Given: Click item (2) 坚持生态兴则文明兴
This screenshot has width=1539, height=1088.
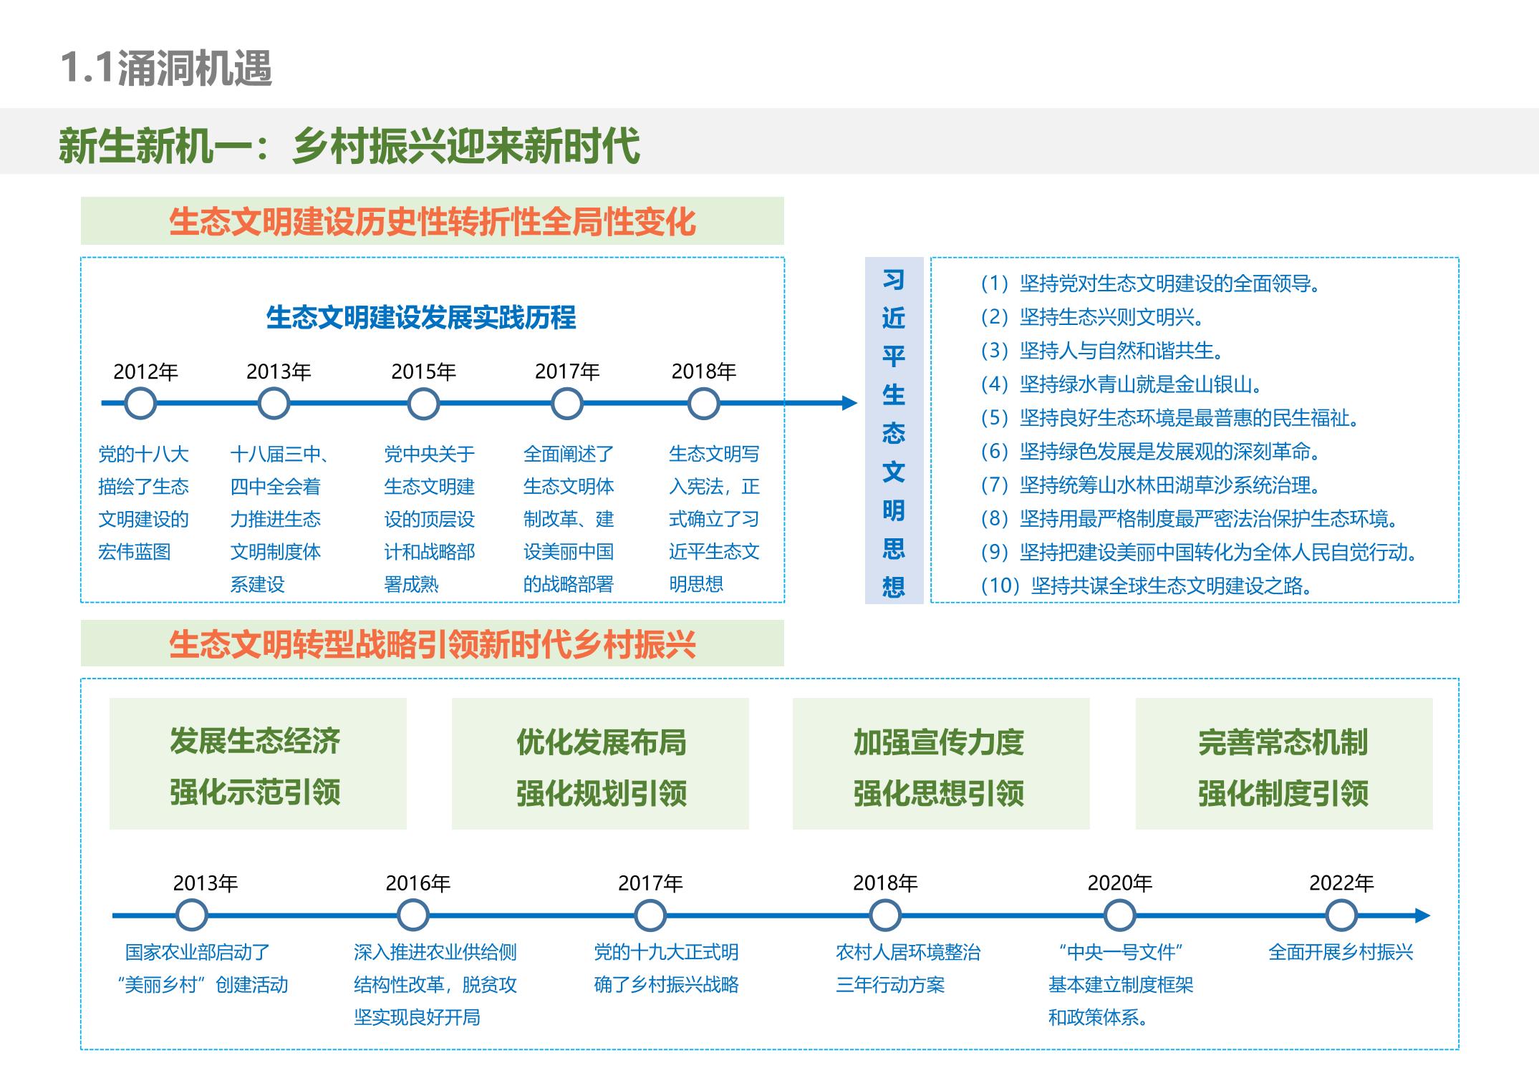Looking at the screenshot, I should [1092, 317].
